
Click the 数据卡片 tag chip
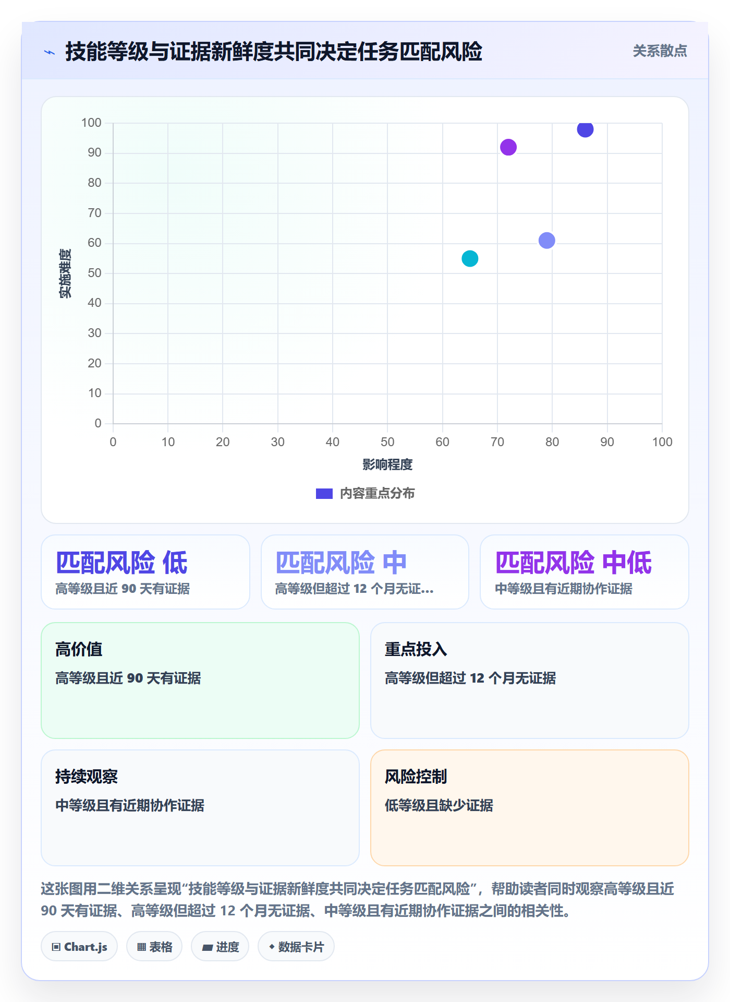(x=296, y=947)
